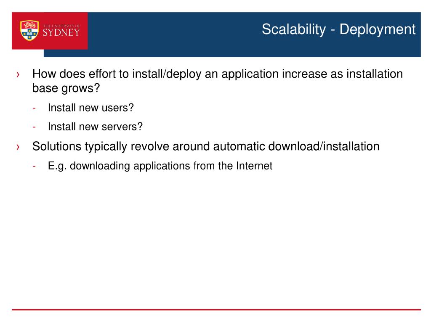Click 'E.g. downloading applications from the Internet'
Image resolution: width=431 pixels, height=323 pixels.
pos(160,166)
